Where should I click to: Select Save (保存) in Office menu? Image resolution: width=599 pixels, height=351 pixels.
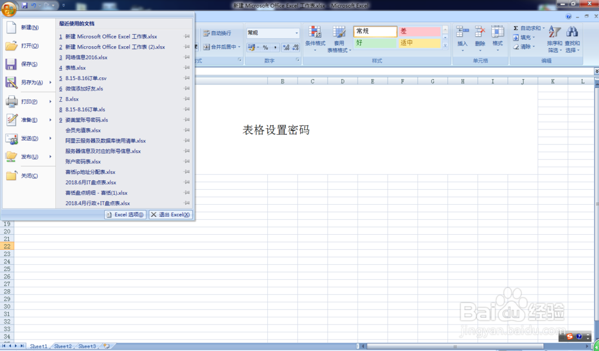pos(29,64)
